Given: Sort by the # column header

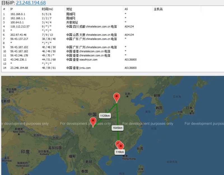Looking at the screenshot, I should (x=4, y=9).
